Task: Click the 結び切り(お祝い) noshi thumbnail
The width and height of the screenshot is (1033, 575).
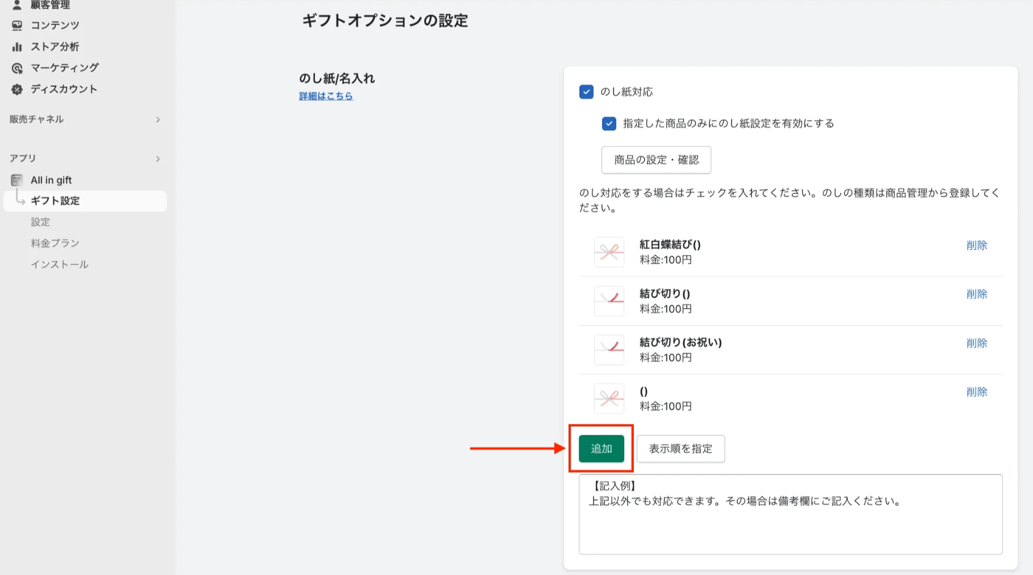Action: pyautogui.click(x=609, y=349)
